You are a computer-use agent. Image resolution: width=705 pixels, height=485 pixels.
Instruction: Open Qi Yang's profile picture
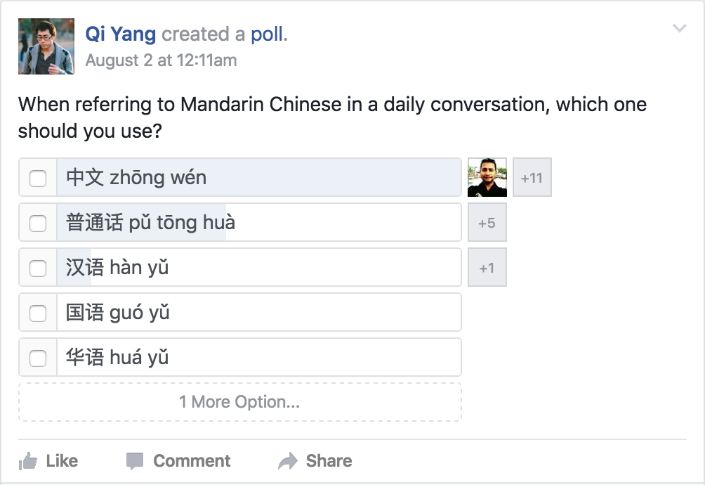[x=46, y=46]
